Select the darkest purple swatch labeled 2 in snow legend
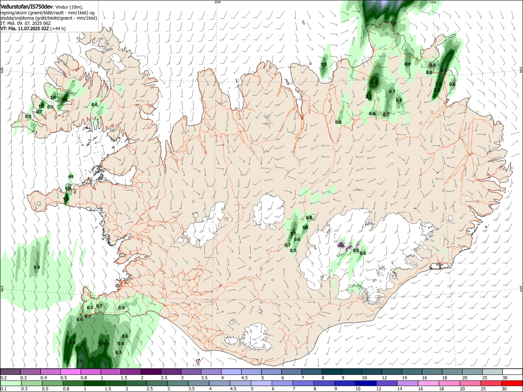This screenshot has height=392, width=523. tap(151, 372)
